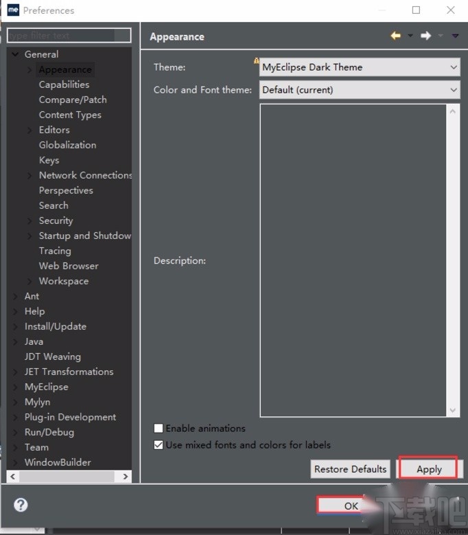Select Web Browser preference page
Screen dimensions: 468x535
pos(69,266)
